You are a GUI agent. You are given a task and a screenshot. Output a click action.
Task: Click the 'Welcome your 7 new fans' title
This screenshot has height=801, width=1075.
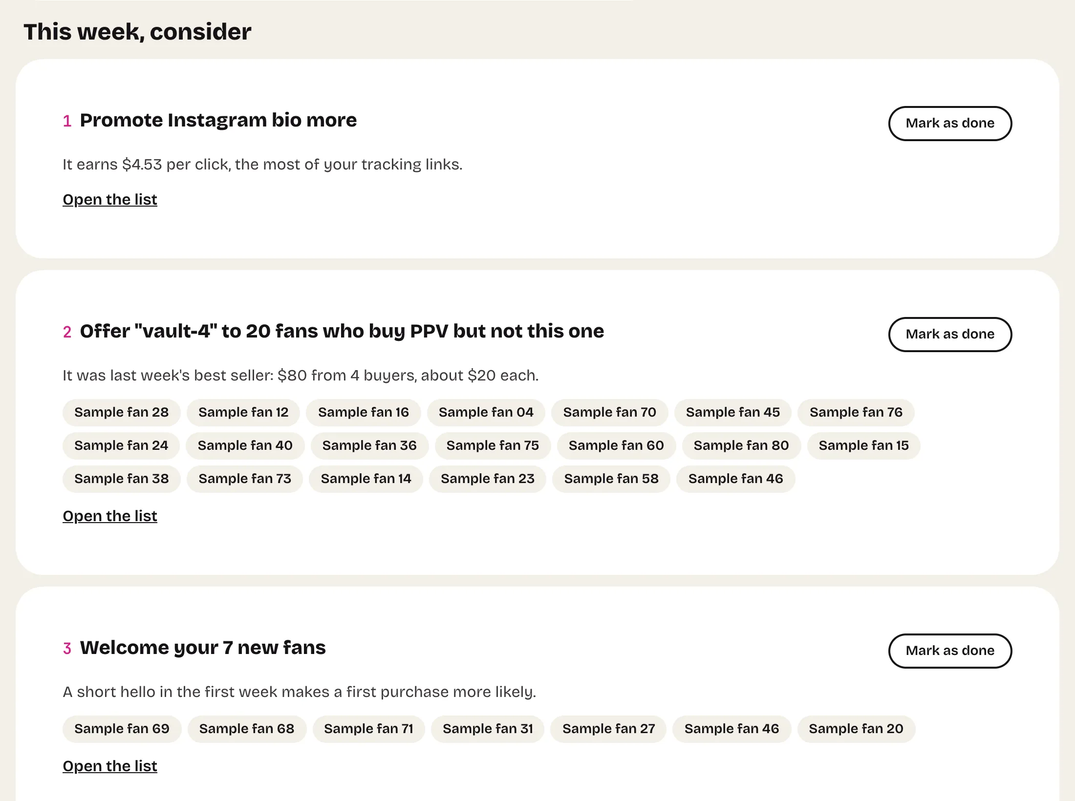(x=203, y=648)
